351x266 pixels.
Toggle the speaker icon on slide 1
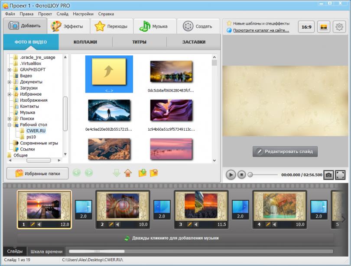click(39, 224)
